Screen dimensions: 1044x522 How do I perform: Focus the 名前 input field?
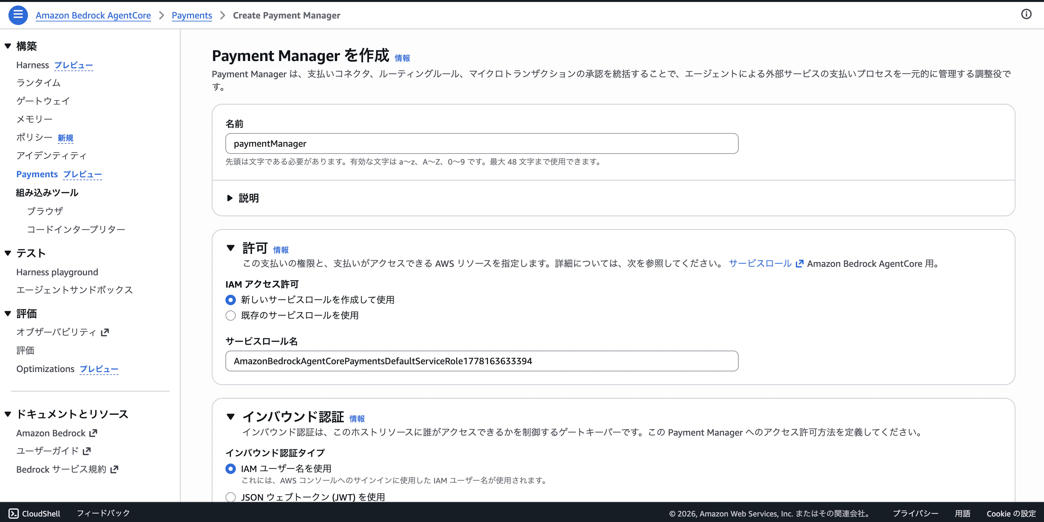tap(481, 144)
